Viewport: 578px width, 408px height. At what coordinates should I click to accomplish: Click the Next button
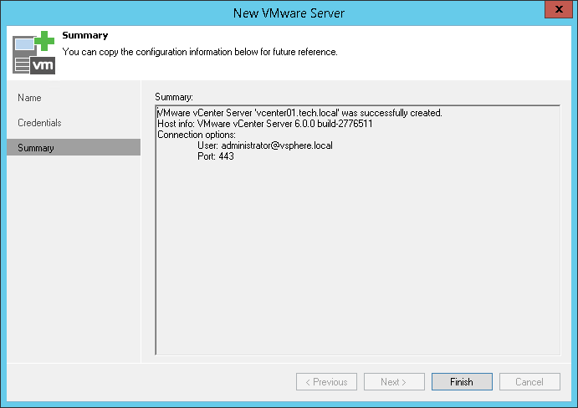pos(394,382)
